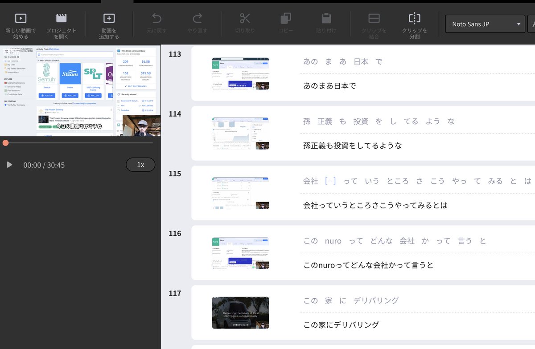The image size is (535, 349).
Task: Click the word 家 in clip 117 transcript
Action: coord(329,300)
